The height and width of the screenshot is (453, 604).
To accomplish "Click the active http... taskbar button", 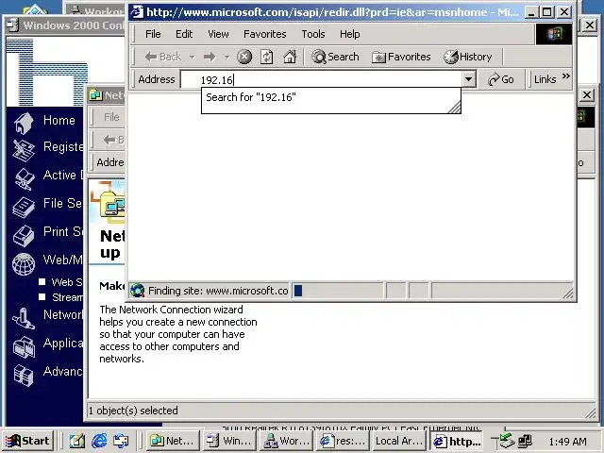I will pyautogui.click(x=457, y=441).
